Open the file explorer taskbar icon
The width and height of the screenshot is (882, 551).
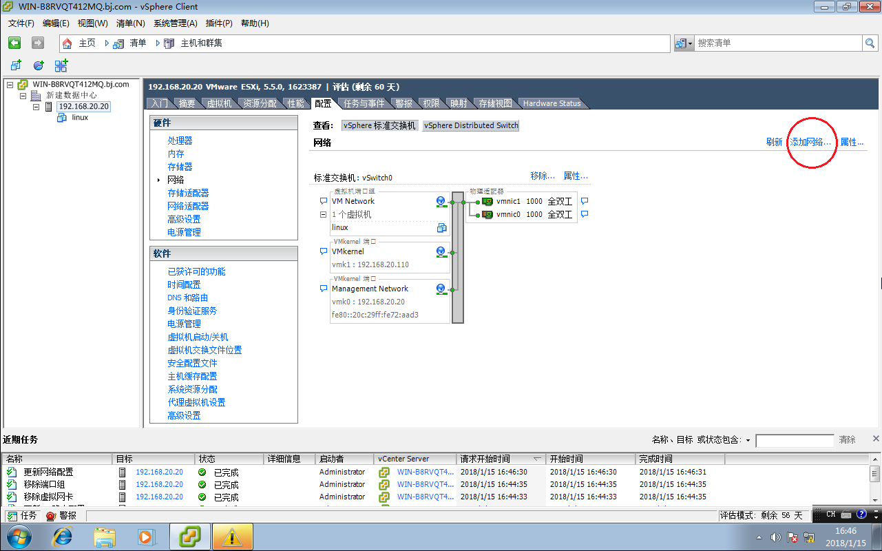[105, 537]
